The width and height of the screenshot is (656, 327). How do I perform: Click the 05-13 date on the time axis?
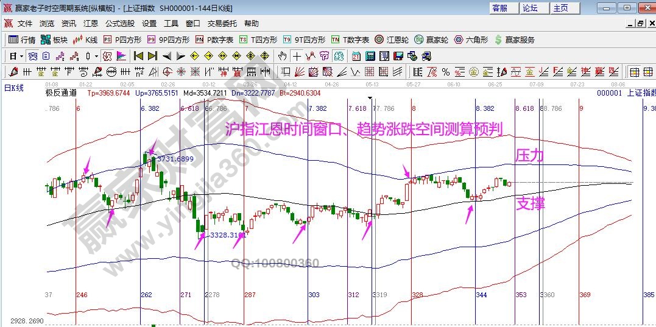372,84
